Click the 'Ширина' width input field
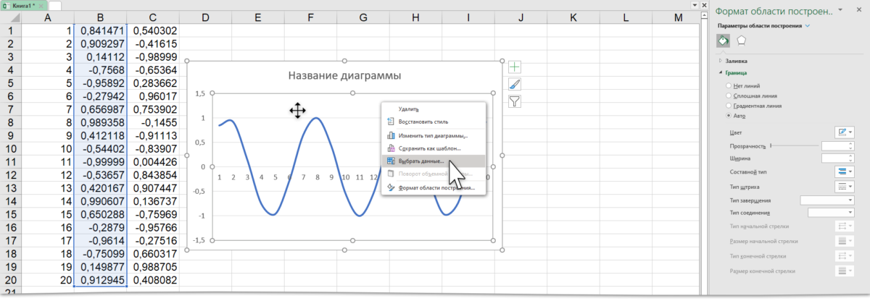This screenshot has height=301, width=870. tap(837, 158)
